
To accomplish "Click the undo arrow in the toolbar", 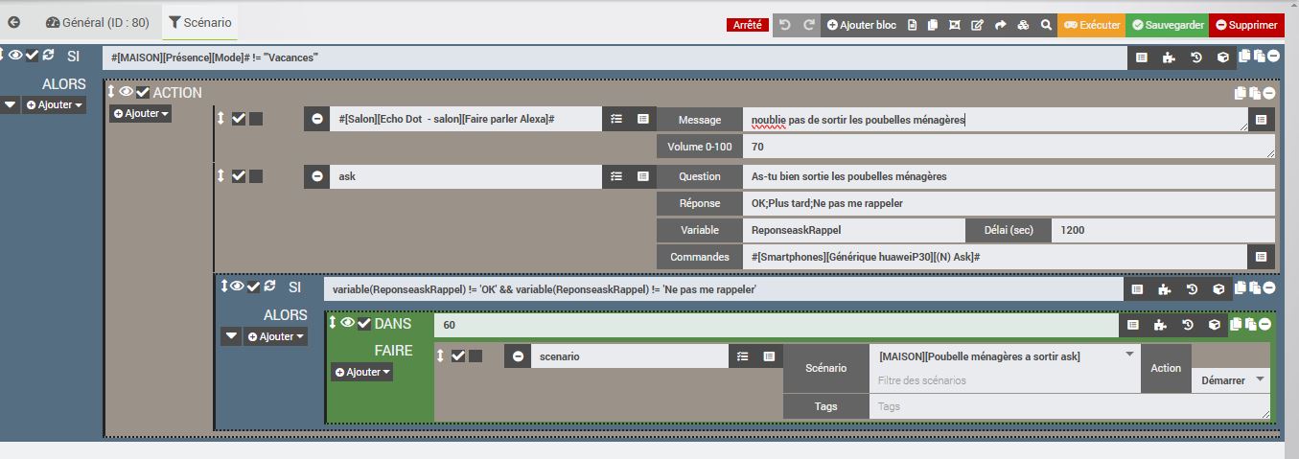I will (x=785, y=25).
